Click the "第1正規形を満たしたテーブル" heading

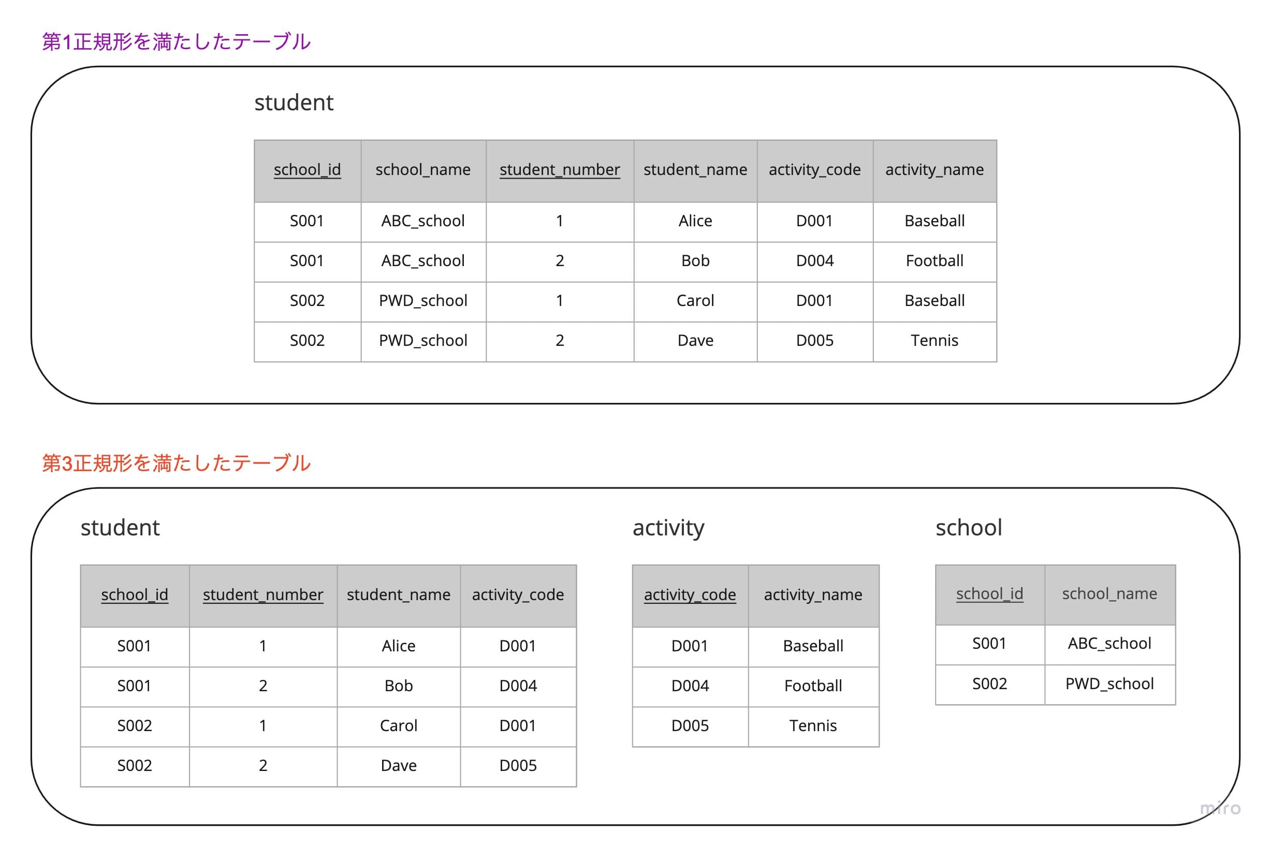coord(177,40)
